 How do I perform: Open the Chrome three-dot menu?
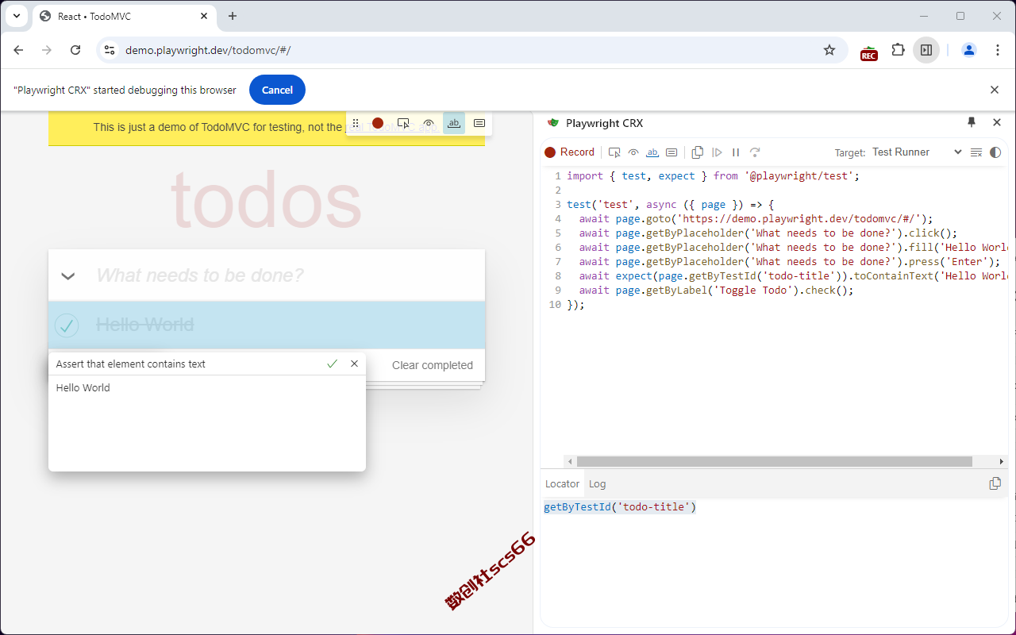click(998, 50)
